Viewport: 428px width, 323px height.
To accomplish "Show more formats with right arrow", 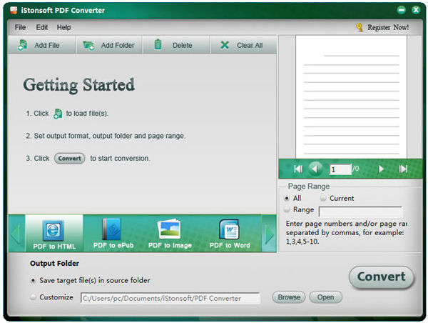I will pos(269,233).
